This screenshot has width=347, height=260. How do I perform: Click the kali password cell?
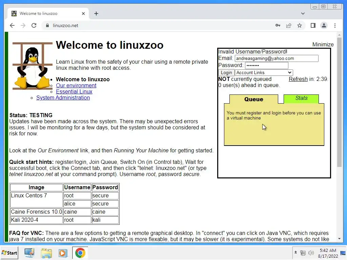click(105, 220)
